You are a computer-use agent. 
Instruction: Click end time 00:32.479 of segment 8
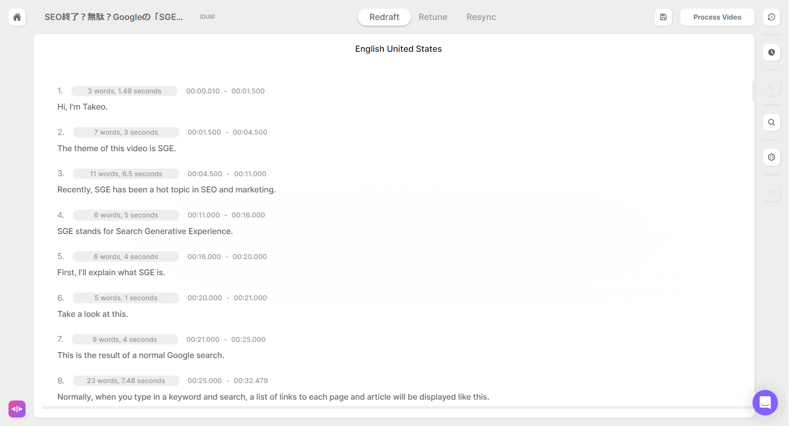[251, 381]
